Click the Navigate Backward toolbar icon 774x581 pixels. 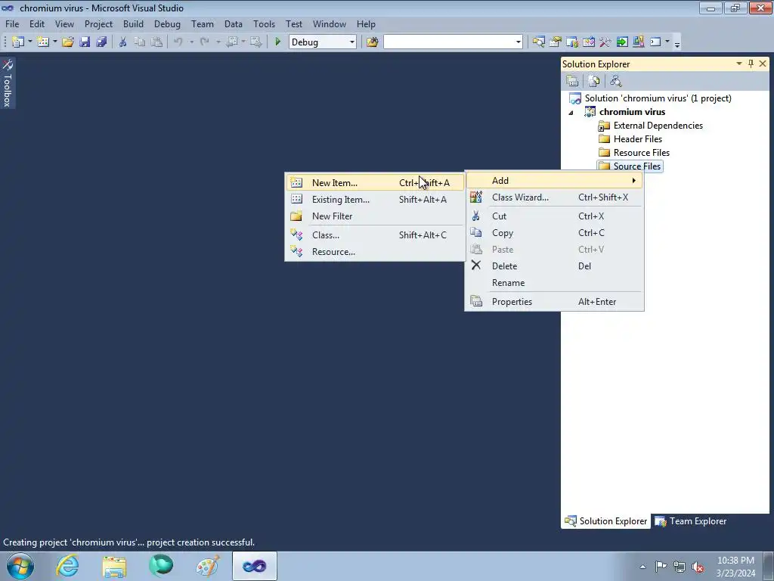point(231,42)
